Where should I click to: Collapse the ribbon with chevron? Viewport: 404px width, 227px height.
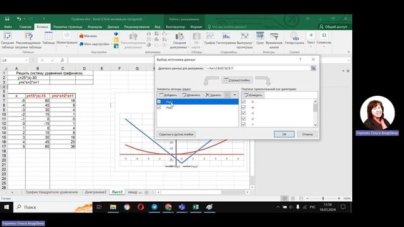(349, 52)
